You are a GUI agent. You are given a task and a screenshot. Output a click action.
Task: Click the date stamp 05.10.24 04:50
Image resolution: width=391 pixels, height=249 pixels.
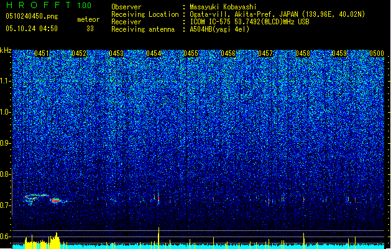(32, 29)
